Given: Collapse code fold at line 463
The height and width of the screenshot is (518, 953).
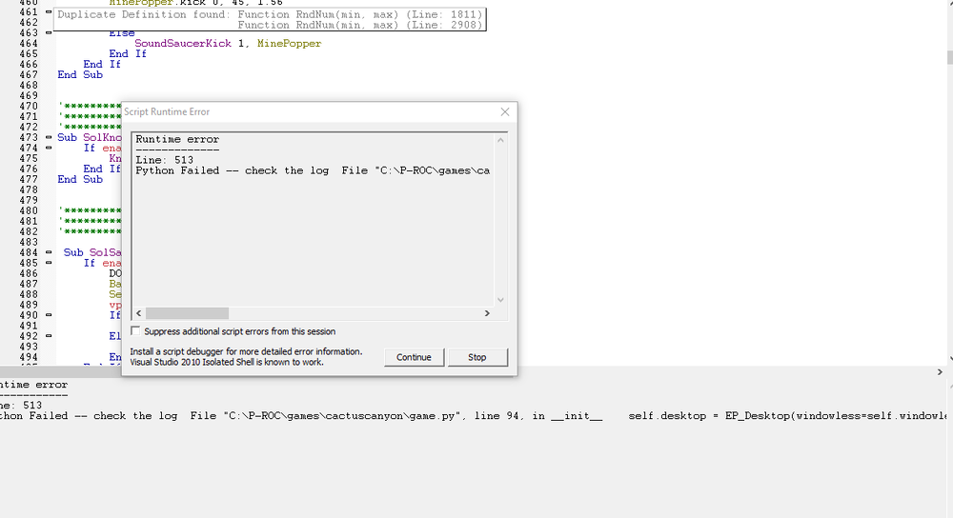Looking at the screenshot, I should pyautogui.click(x=49, y=32).
